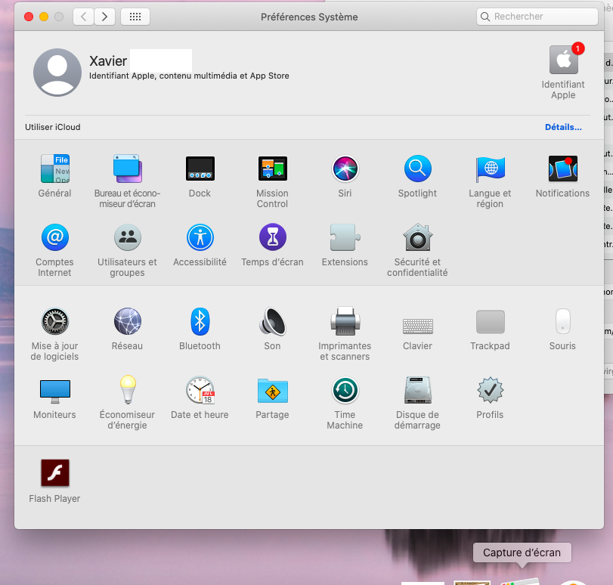This screenshot has width=613, height=585.
Task: Click the Détails... link for iCloud
Action: (x=563, y=127)
